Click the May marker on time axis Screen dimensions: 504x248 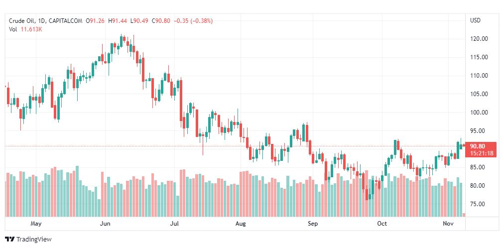point(35,224)
